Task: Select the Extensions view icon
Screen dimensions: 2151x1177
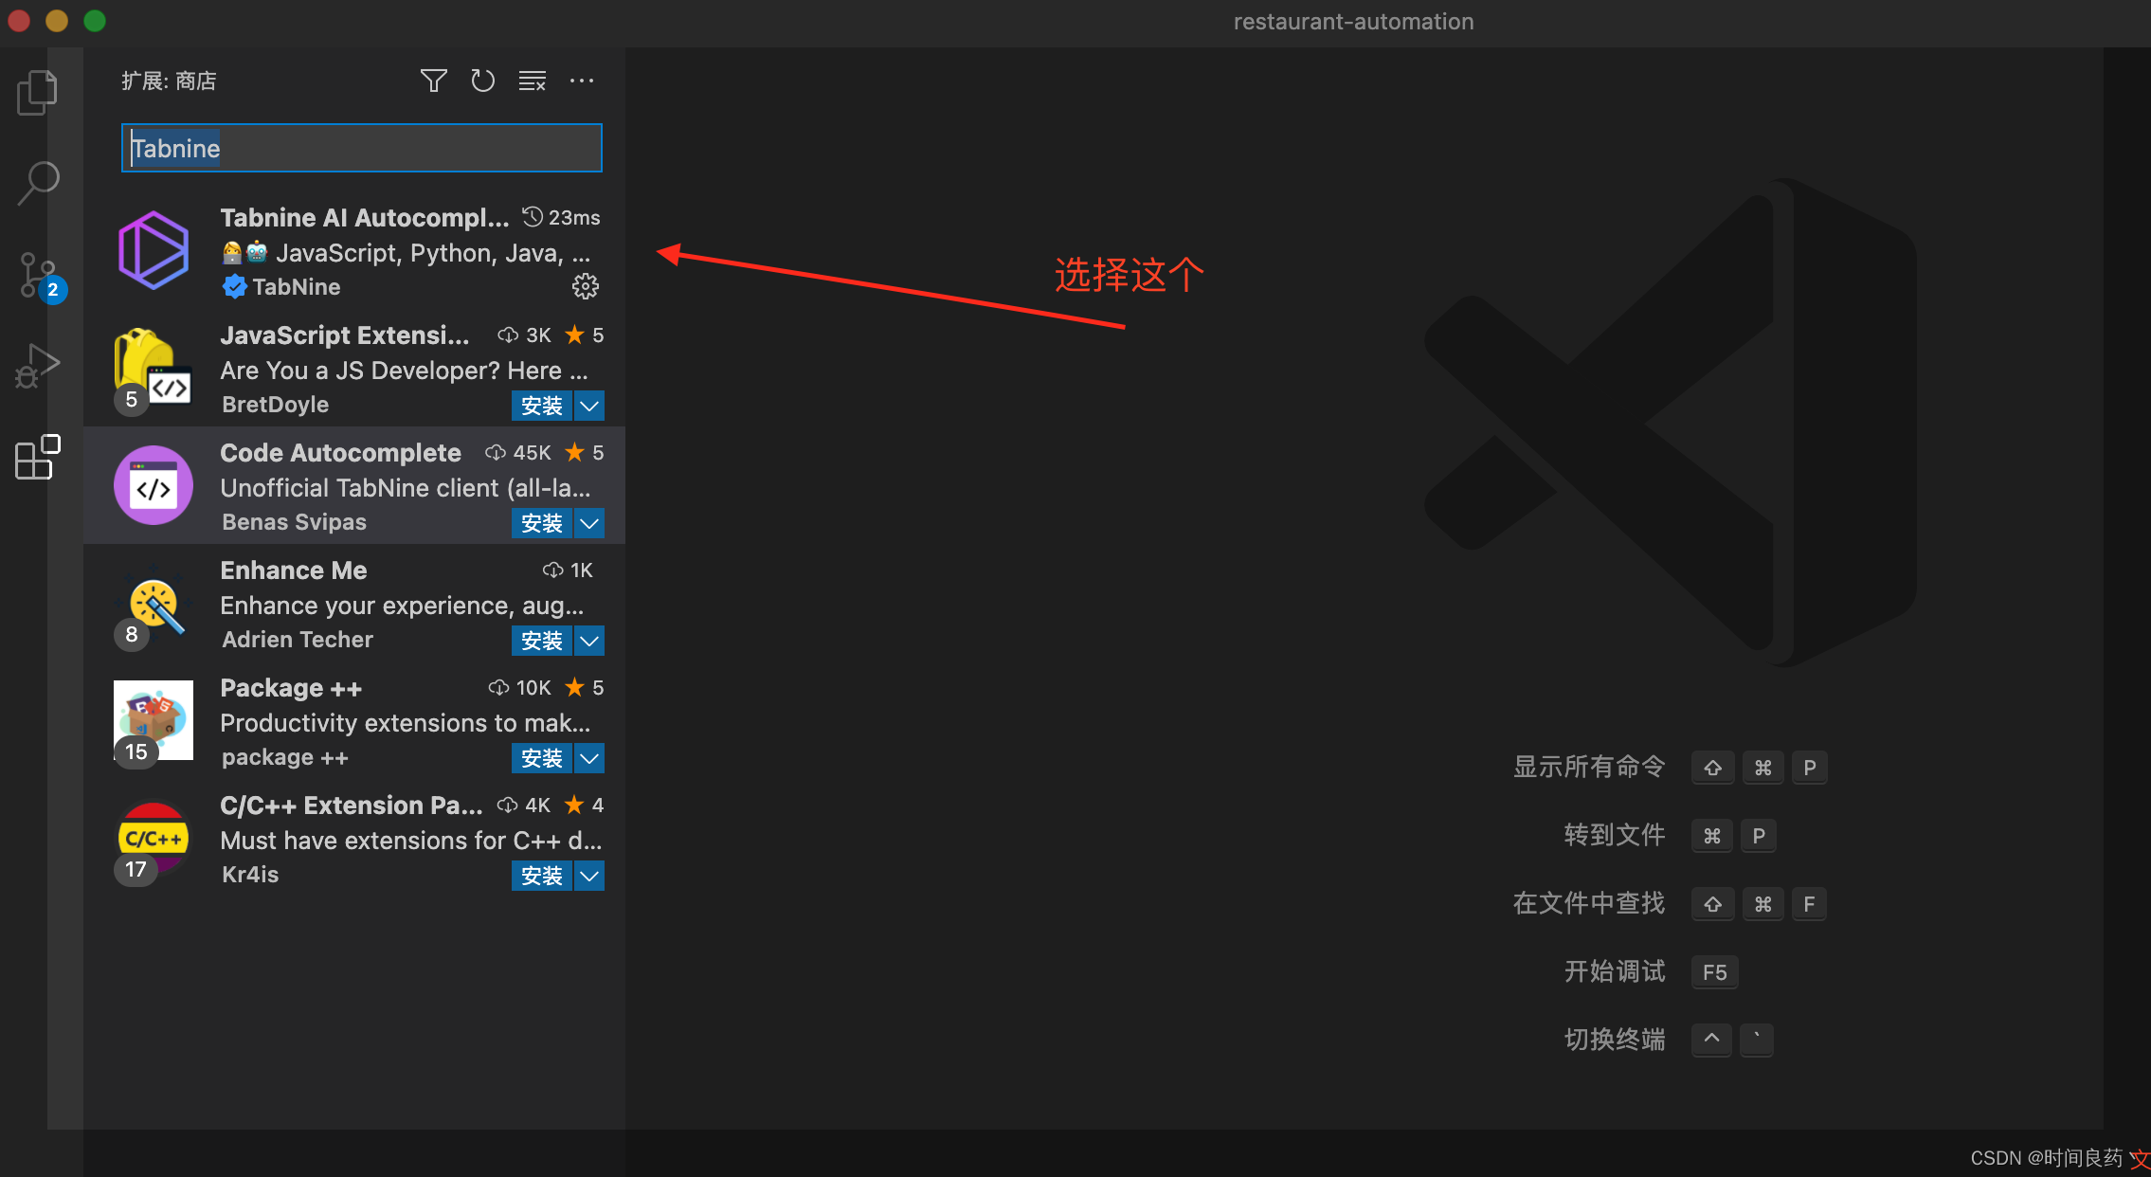Action: pyautogui.click(x=36, y=458)
